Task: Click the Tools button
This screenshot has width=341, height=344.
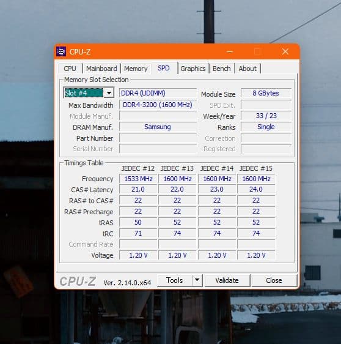Action: [x=175, y=280]
